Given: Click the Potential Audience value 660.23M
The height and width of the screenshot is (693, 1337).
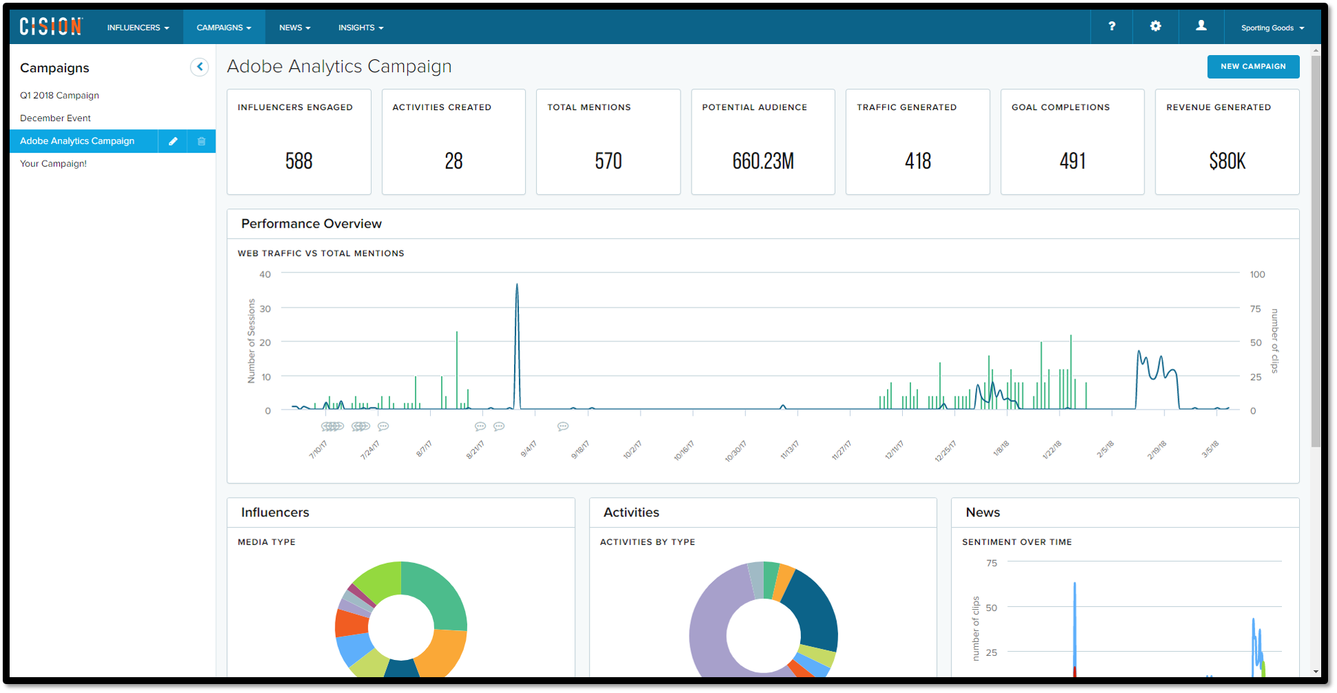Looking at the screenshot, I should click(763, 161).
